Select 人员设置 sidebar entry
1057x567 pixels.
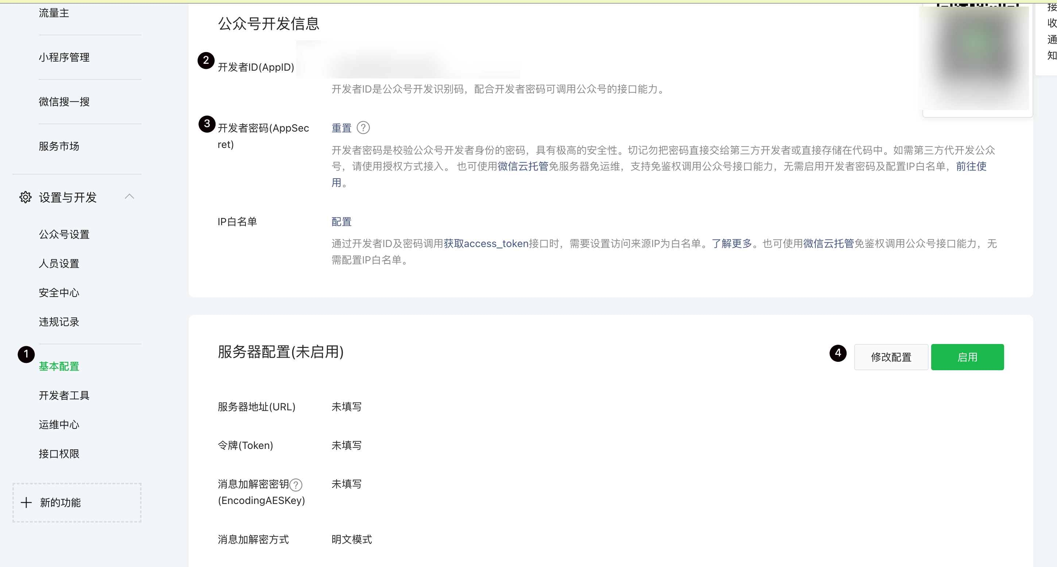point(59,263)
